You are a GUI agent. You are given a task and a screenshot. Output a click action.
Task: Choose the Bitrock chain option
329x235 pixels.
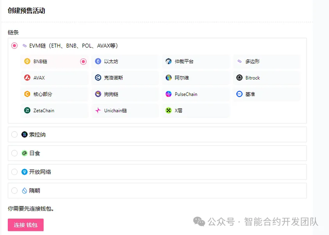point(267,78)
